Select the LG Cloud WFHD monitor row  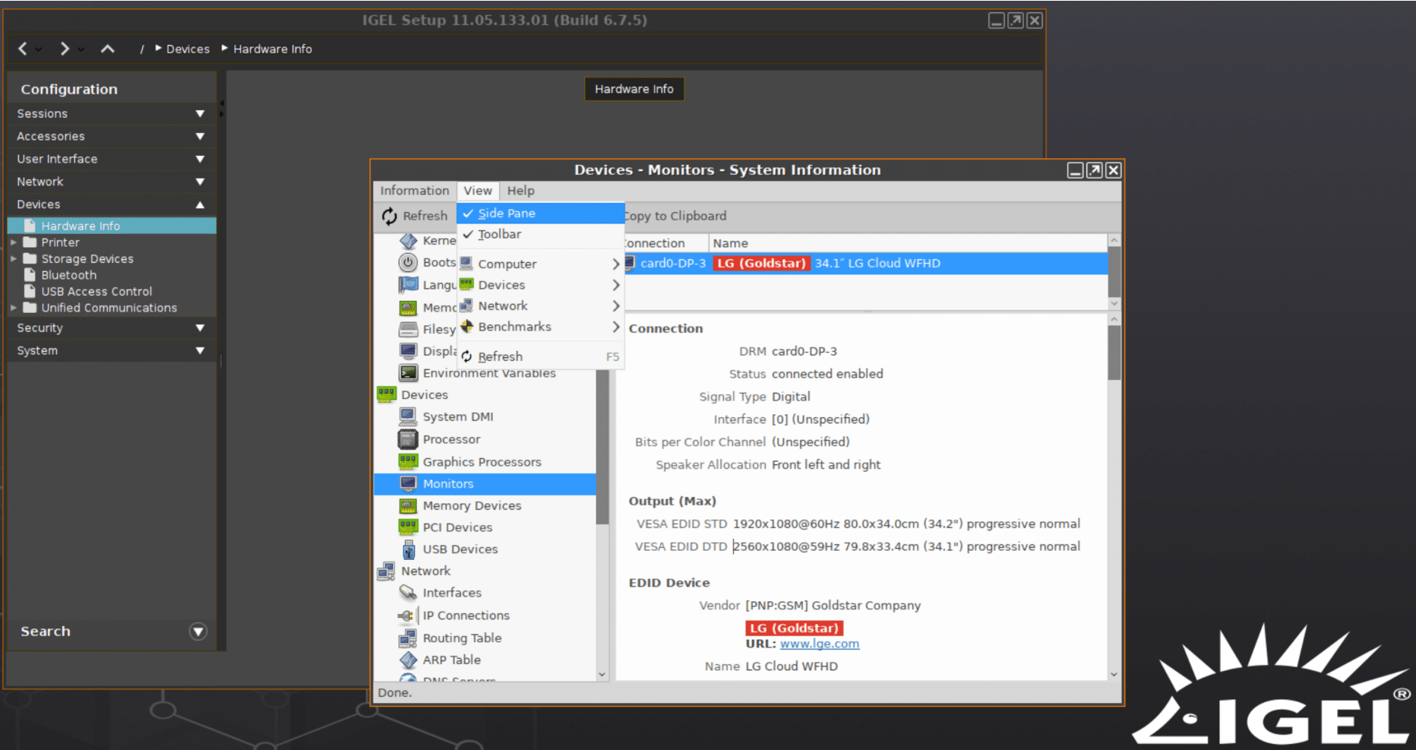pos(865,263)
